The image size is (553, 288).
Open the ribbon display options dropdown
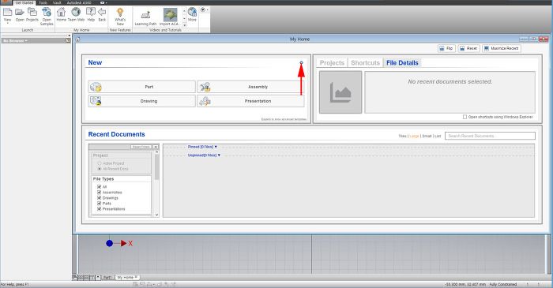tap(103, 3)
